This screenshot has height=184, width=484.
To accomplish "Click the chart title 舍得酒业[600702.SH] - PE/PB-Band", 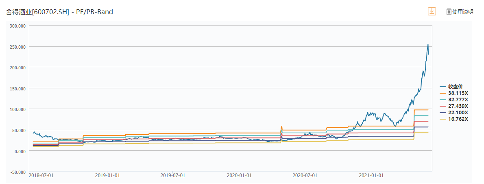I will pyautogui.click(x=59, y=12).
